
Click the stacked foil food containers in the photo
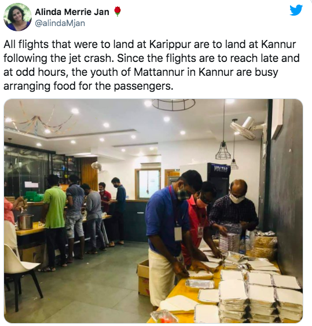(x=260, y=296)
